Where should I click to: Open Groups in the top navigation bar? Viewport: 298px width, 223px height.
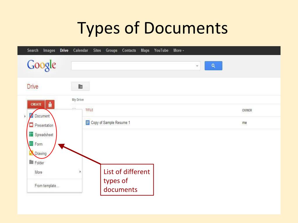[x=111, y=51]
